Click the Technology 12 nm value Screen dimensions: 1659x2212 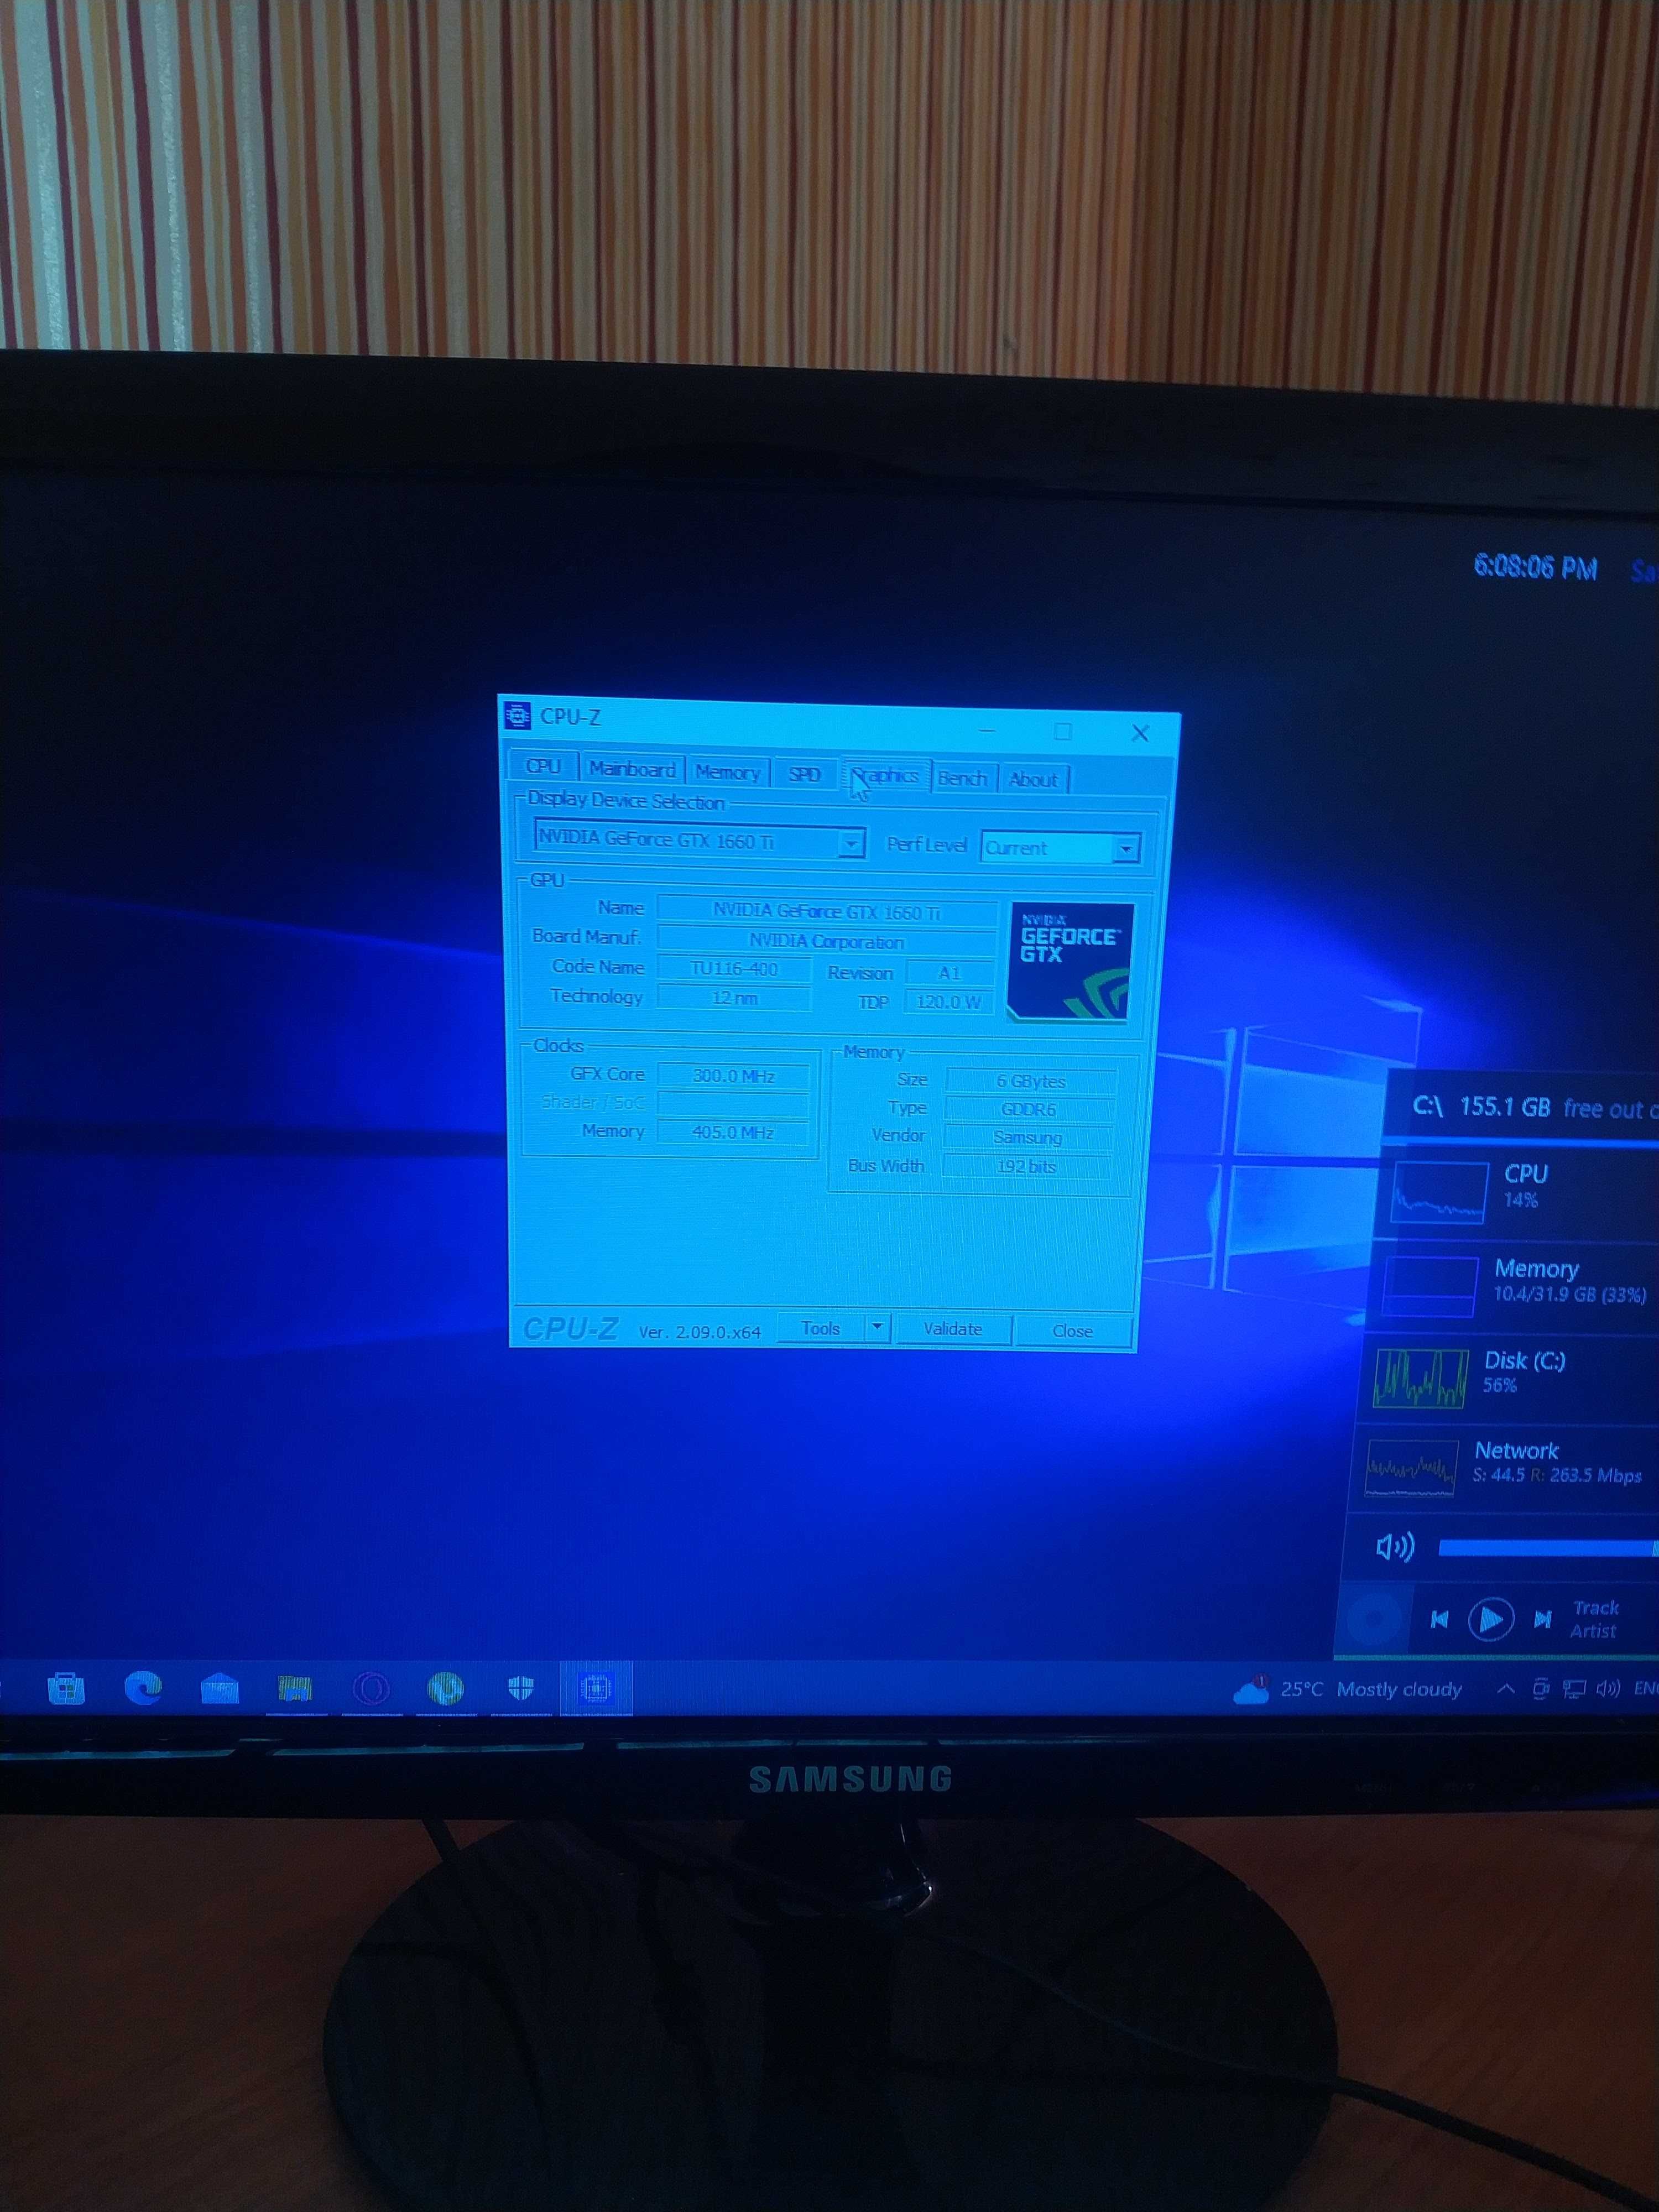pos(734,998)
